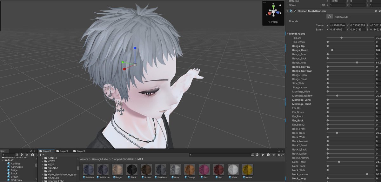The width and height of the screenshot is (381, 182).
Task: Click the Bounds Center Y field
Action: coord(358,25)
